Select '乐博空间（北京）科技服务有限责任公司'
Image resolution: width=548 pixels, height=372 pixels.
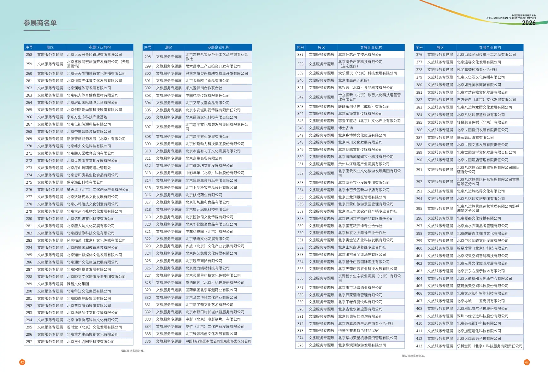[x=490, y=346]
